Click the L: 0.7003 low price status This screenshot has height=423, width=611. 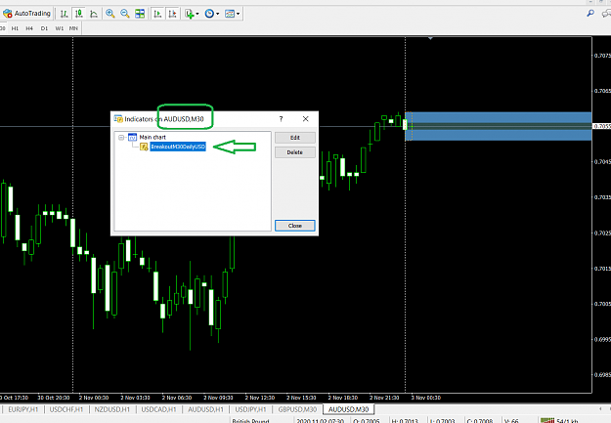[x=442, y=421]
